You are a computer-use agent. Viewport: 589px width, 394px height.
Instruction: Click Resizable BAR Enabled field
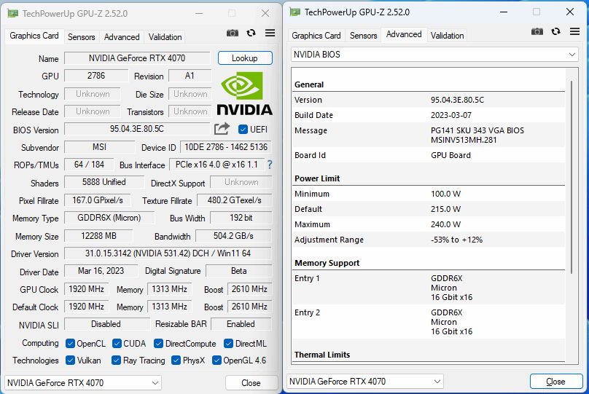pos(241,324)
